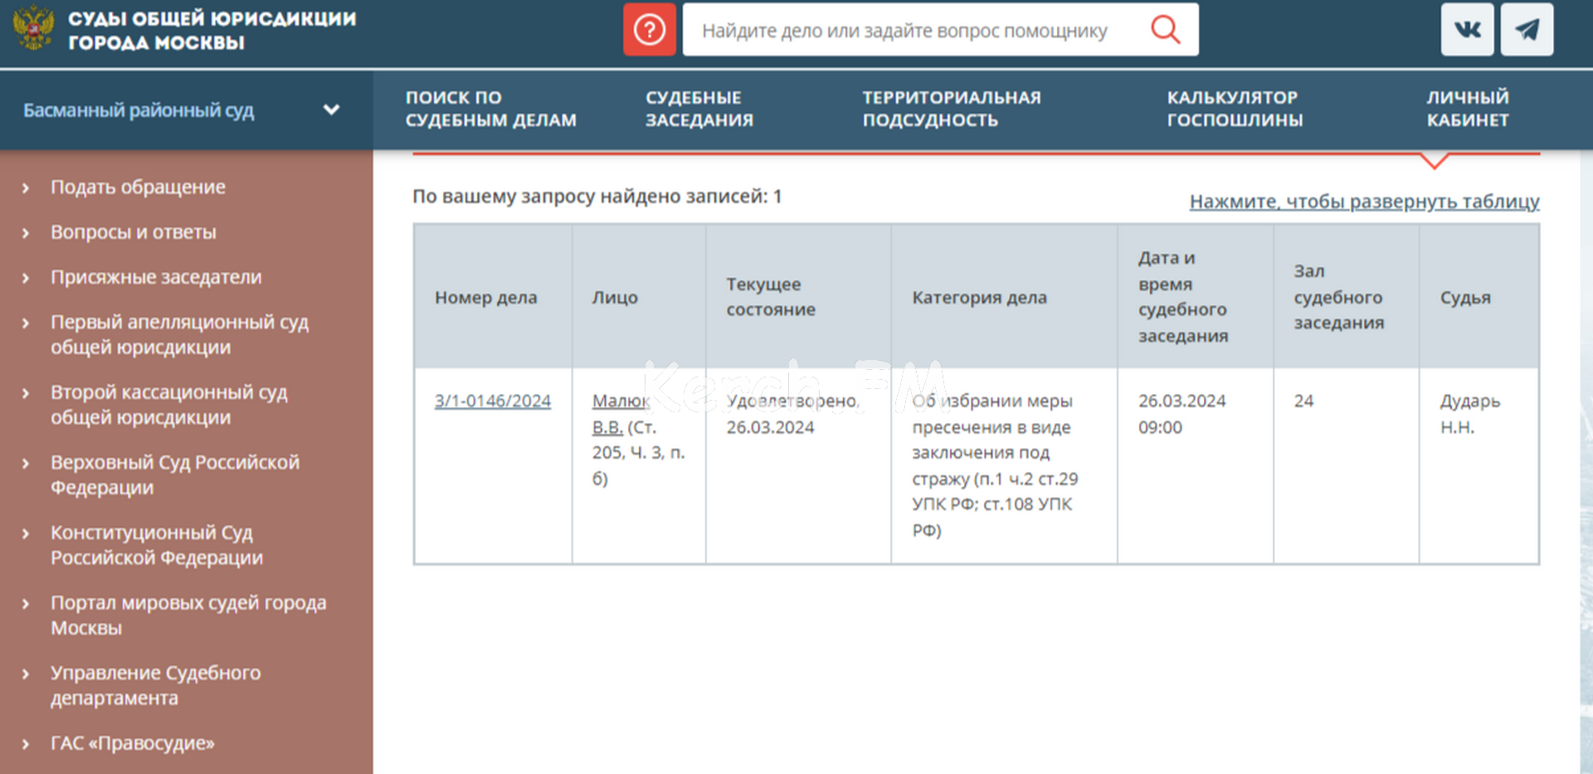Open the Telegram channel icon
This screenshot has height=774, width=1593.
pyautogui.click(x=1527, y=30)
